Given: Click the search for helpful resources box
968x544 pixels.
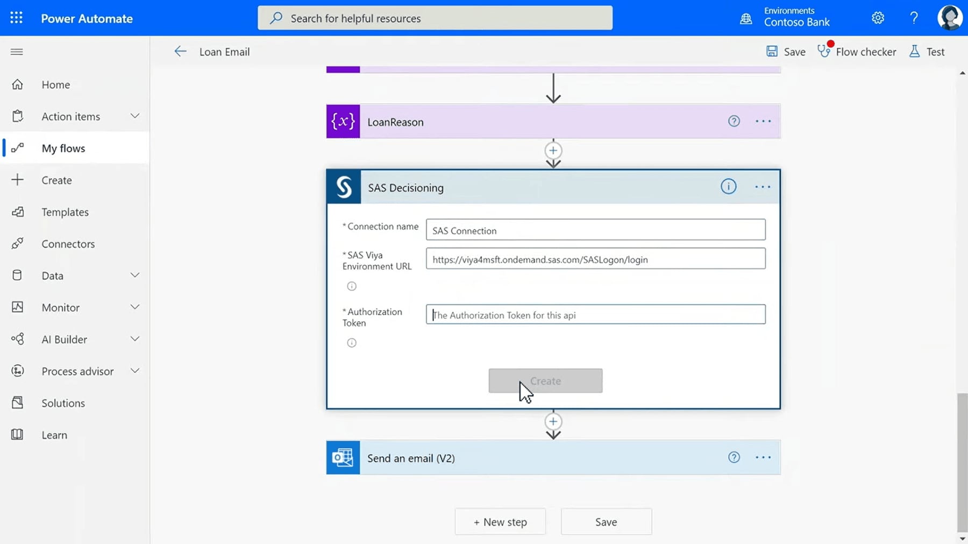Looking at the screenshot, I should 435,18.
